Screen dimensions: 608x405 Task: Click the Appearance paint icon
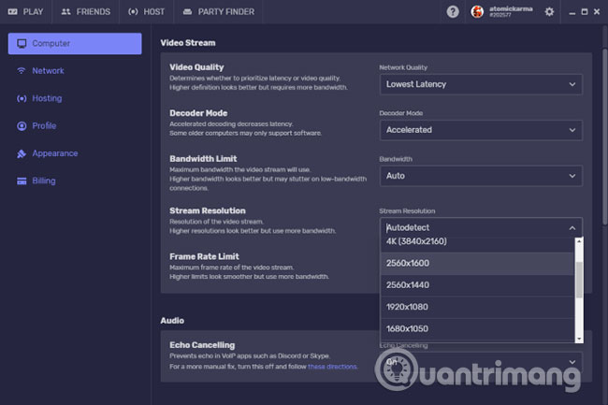tap(22, 153)
